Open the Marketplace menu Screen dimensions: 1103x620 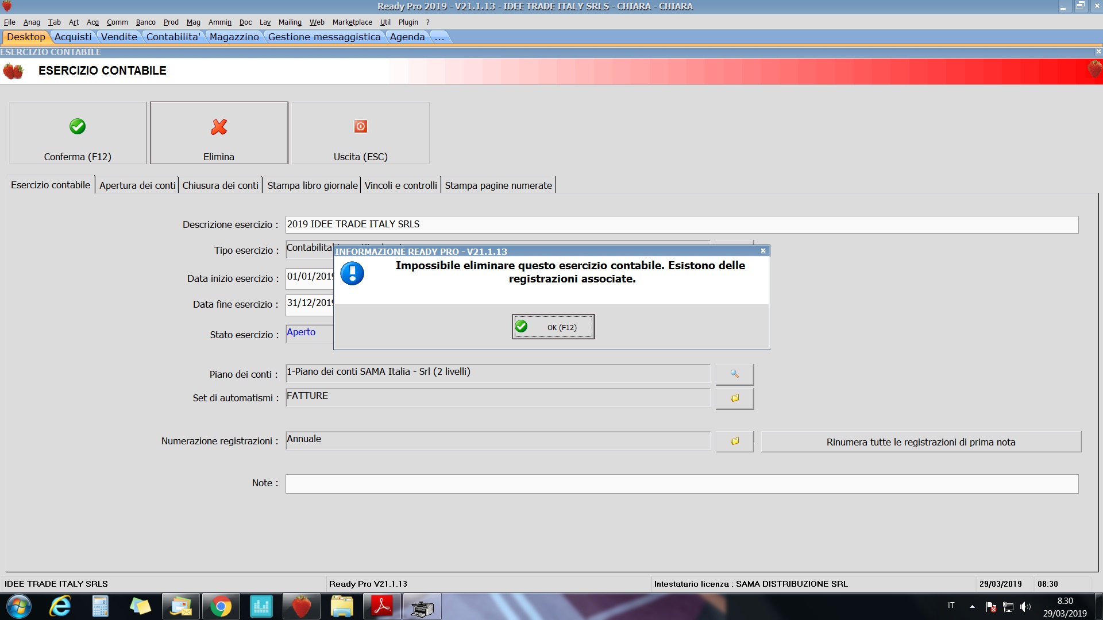(352, 22)
